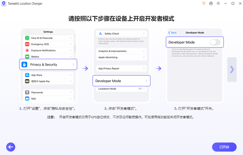The width and height of the screenshot is (243, 155).
Task: Click the Passwords key icon
Action: tap(27, 92)
